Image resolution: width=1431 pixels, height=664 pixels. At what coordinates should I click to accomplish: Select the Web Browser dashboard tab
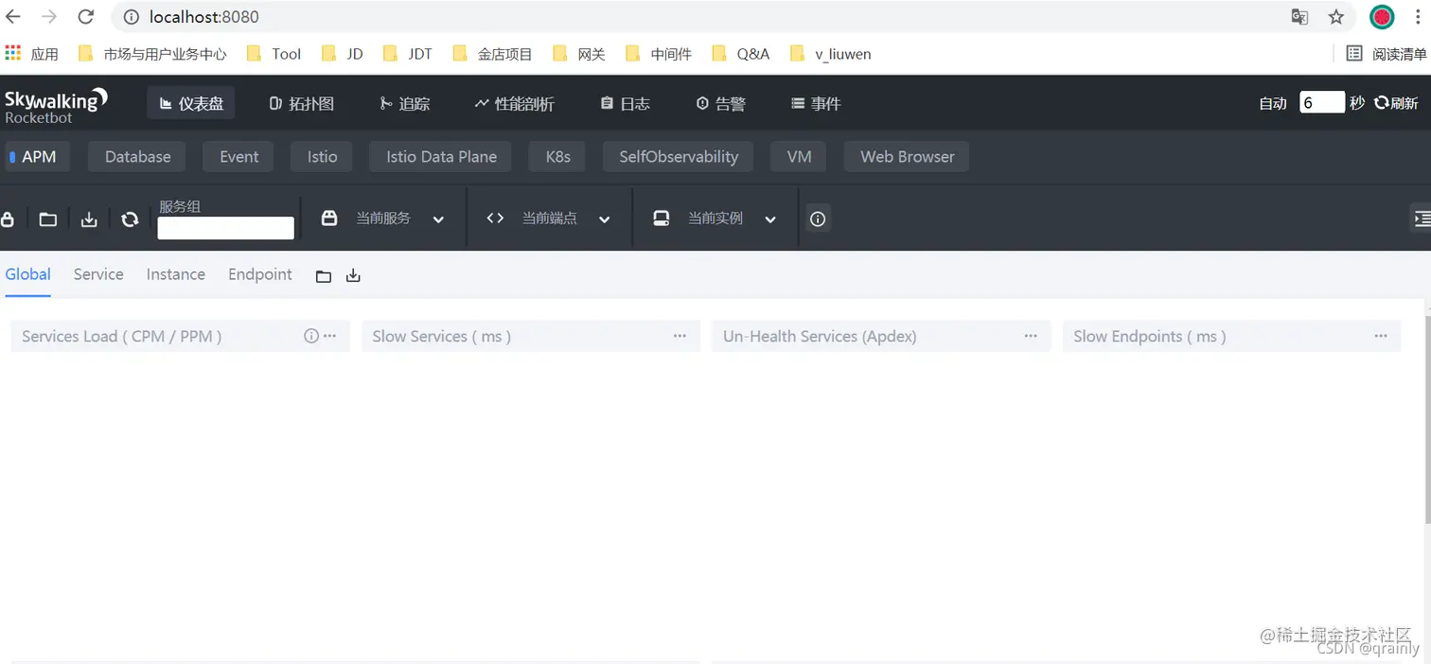907,157
